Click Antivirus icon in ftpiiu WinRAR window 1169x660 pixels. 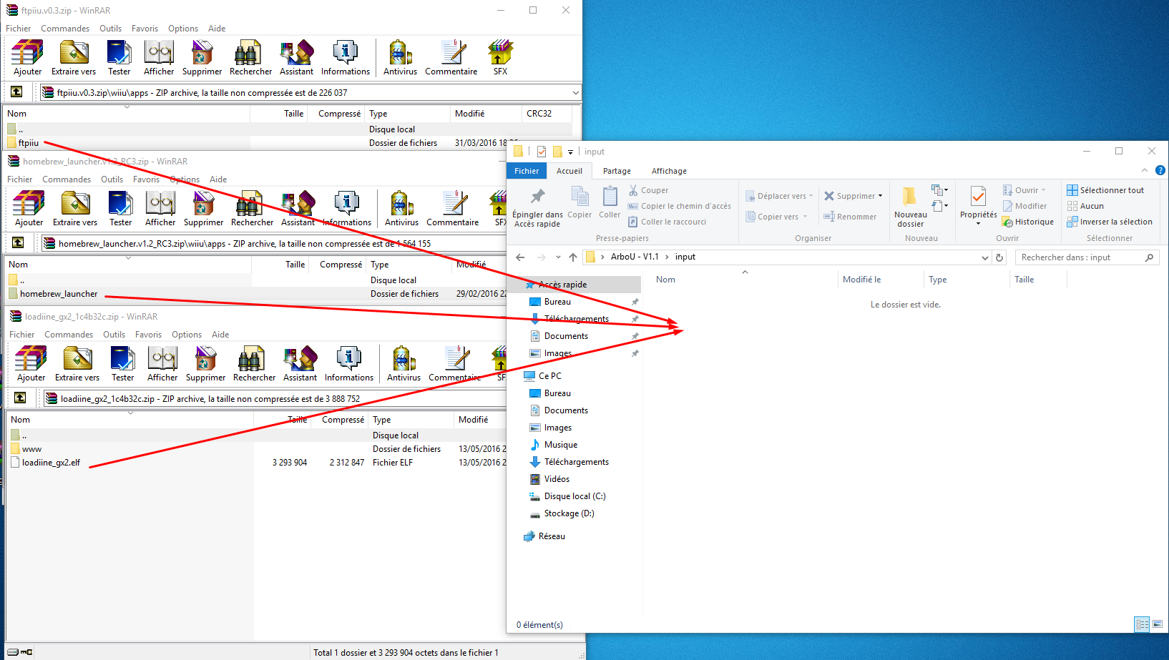click(400, 58)
